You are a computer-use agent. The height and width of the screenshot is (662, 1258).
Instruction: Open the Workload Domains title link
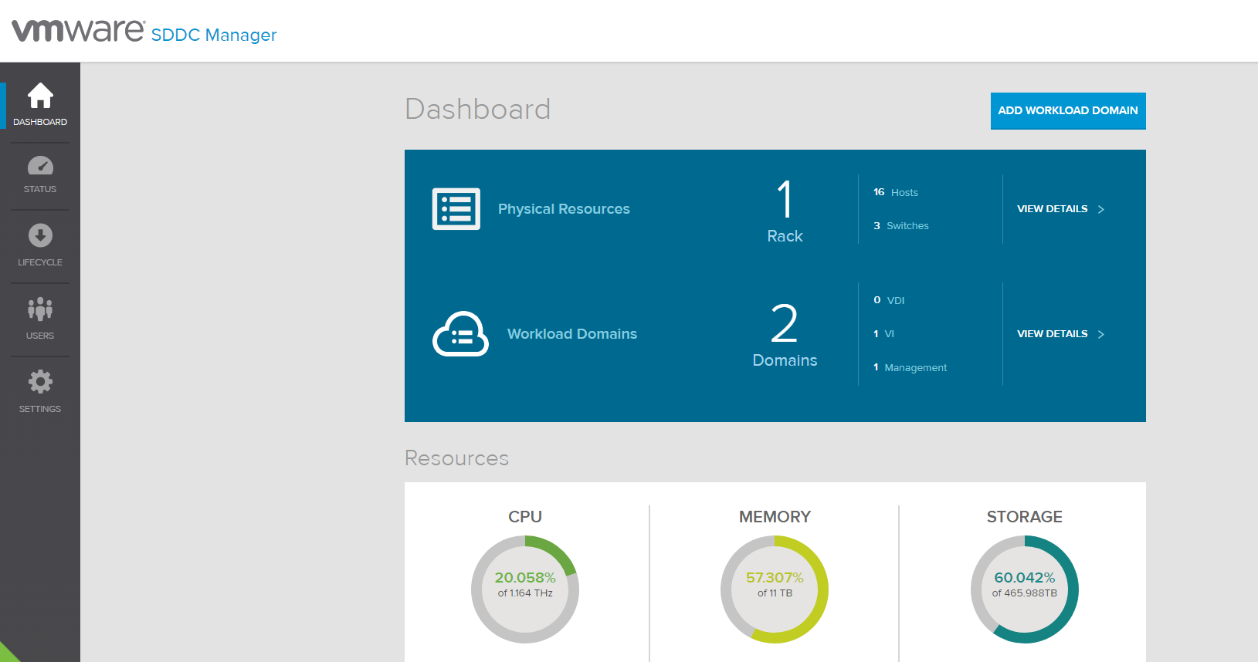pyautogui.click(x=571, y=334)
